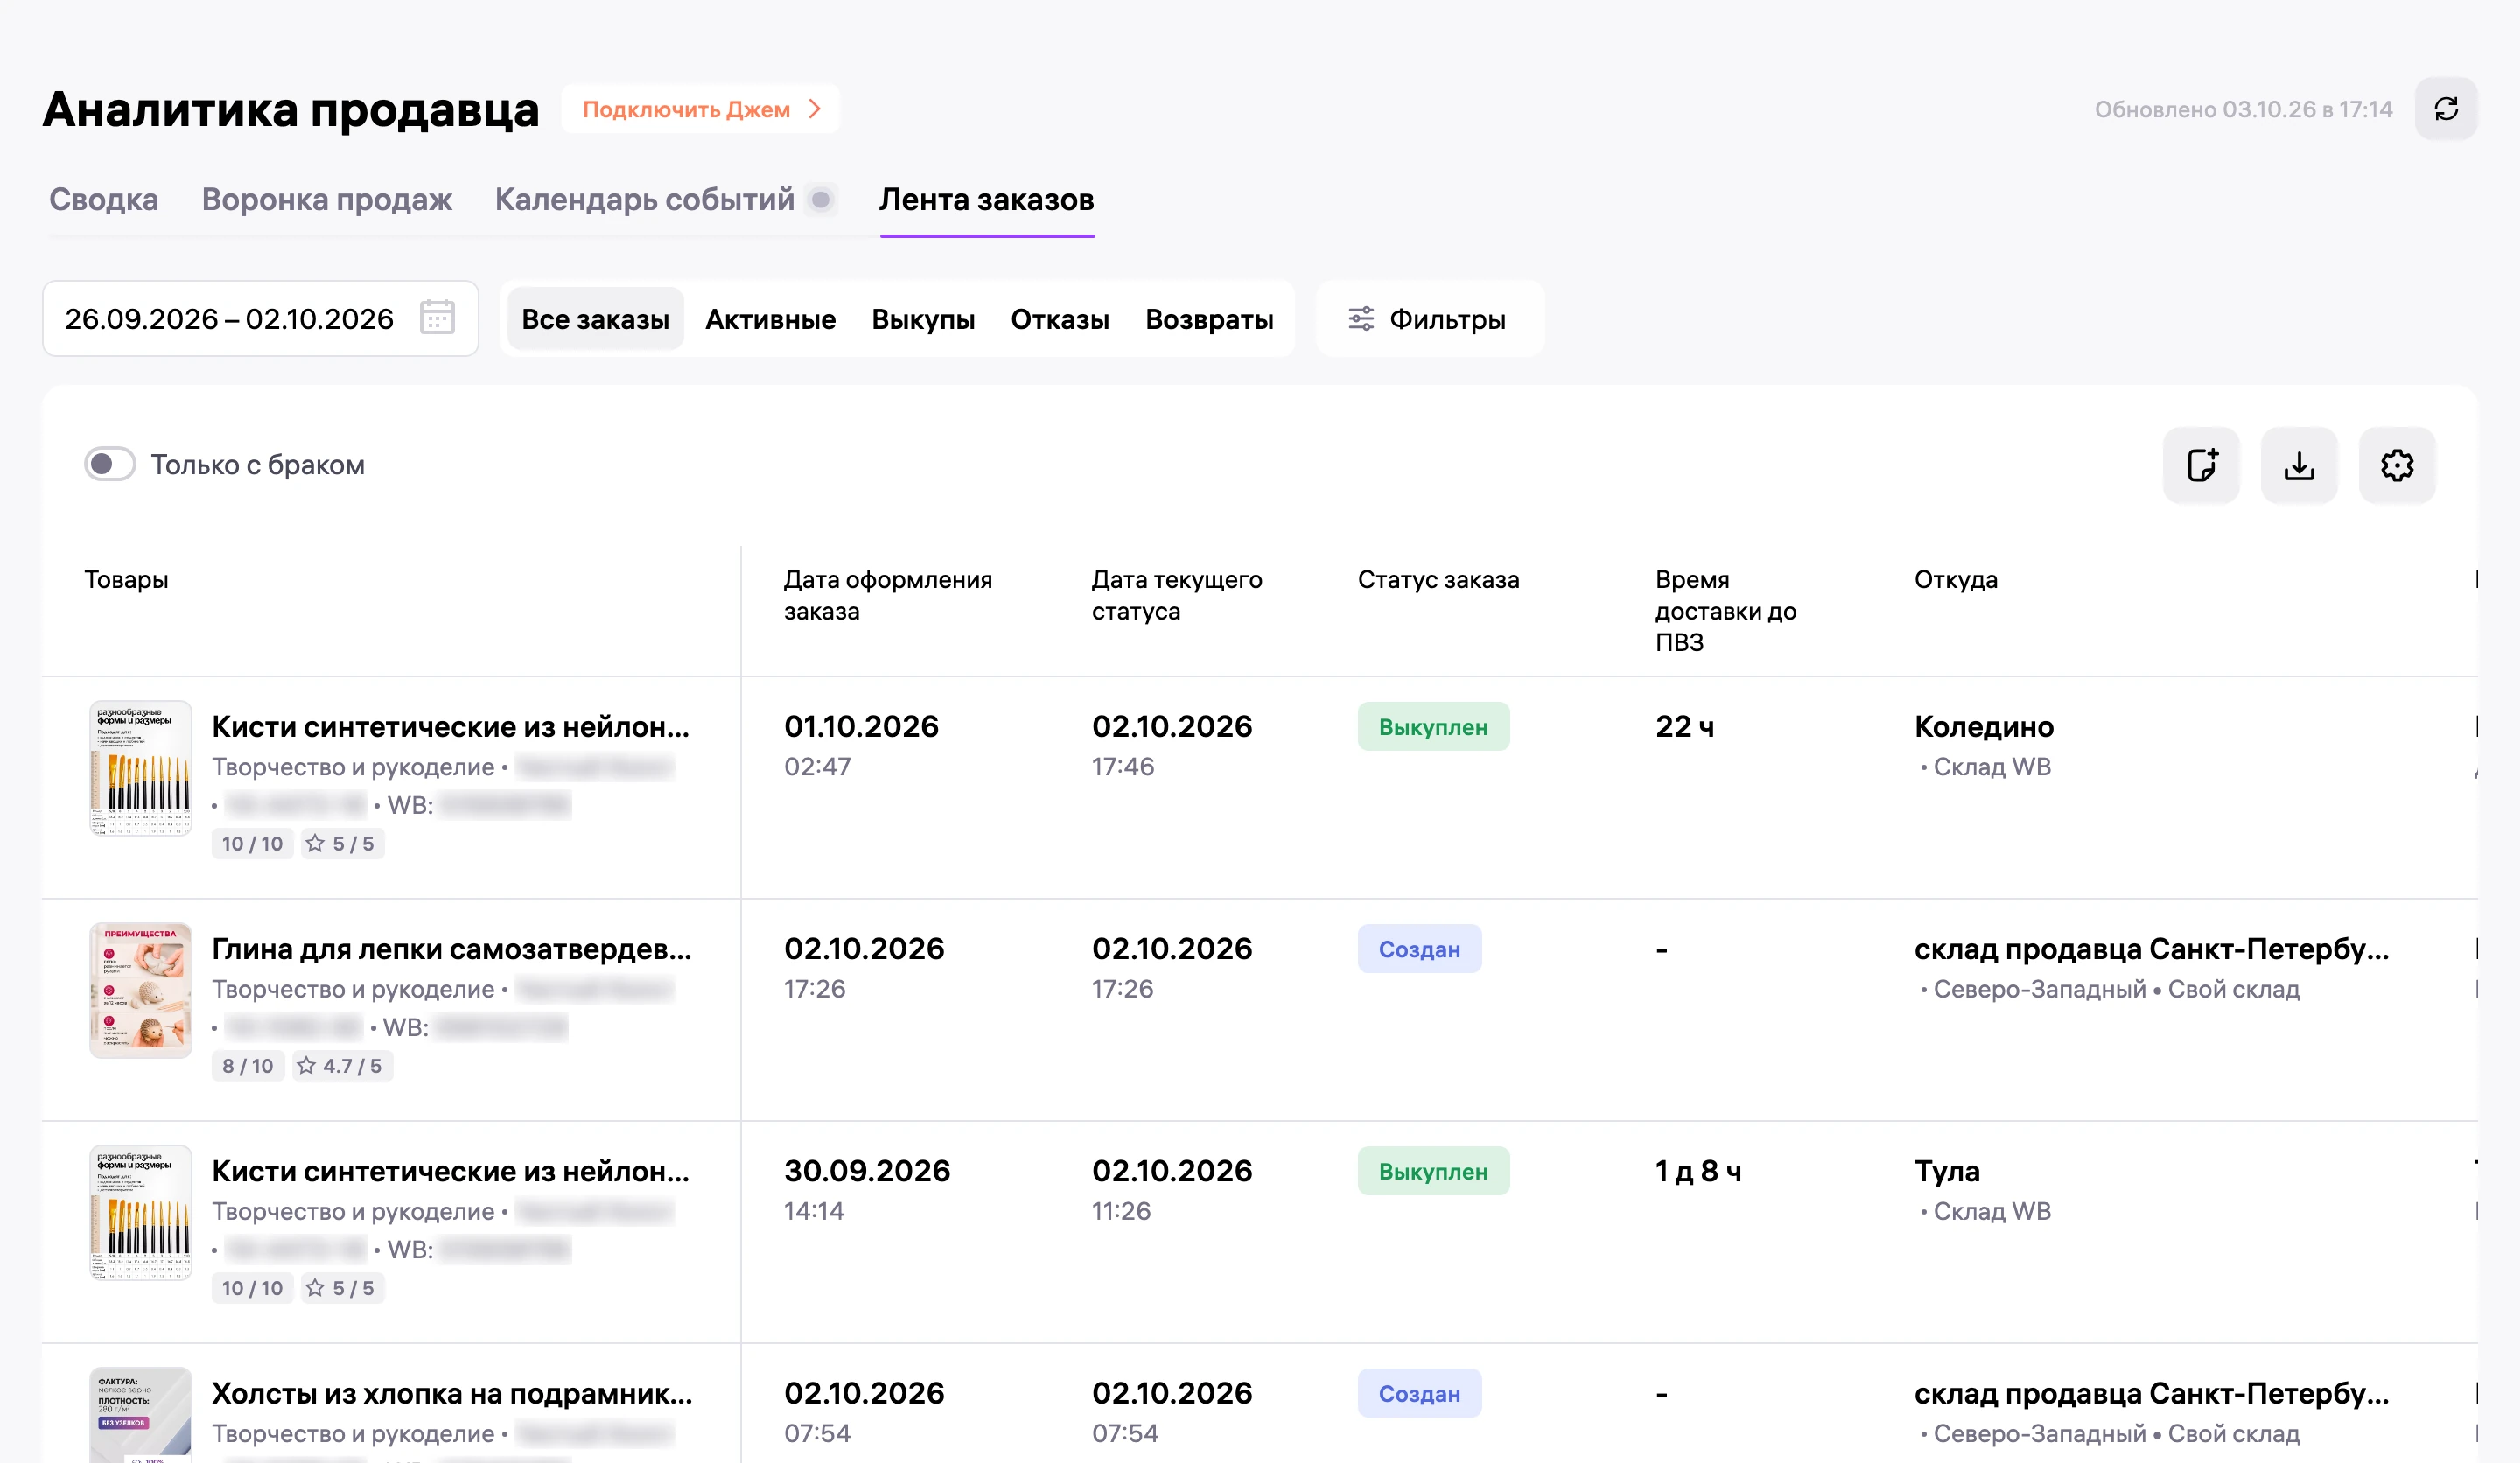Click the filters slider icon
The image size is (2520, 1463).
(x=1361, y=319)
